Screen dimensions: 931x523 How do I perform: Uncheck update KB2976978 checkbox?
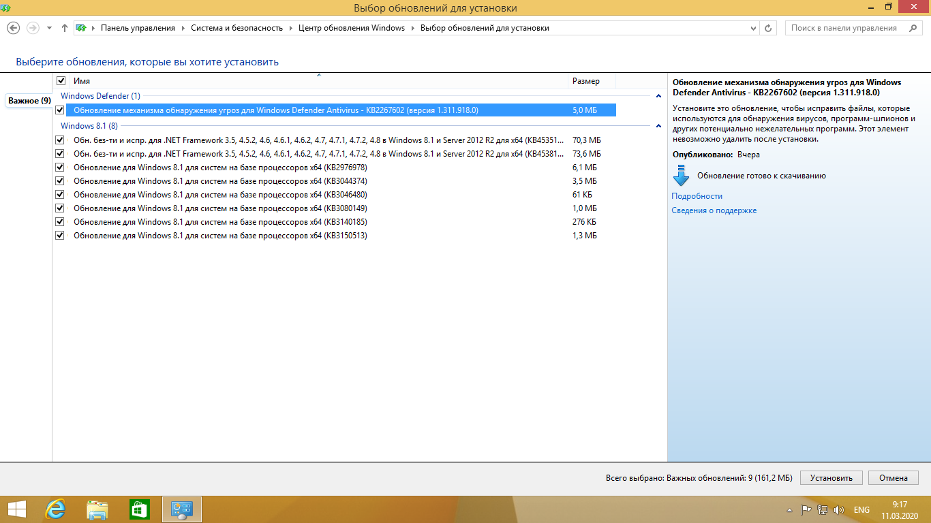point(60,168)
